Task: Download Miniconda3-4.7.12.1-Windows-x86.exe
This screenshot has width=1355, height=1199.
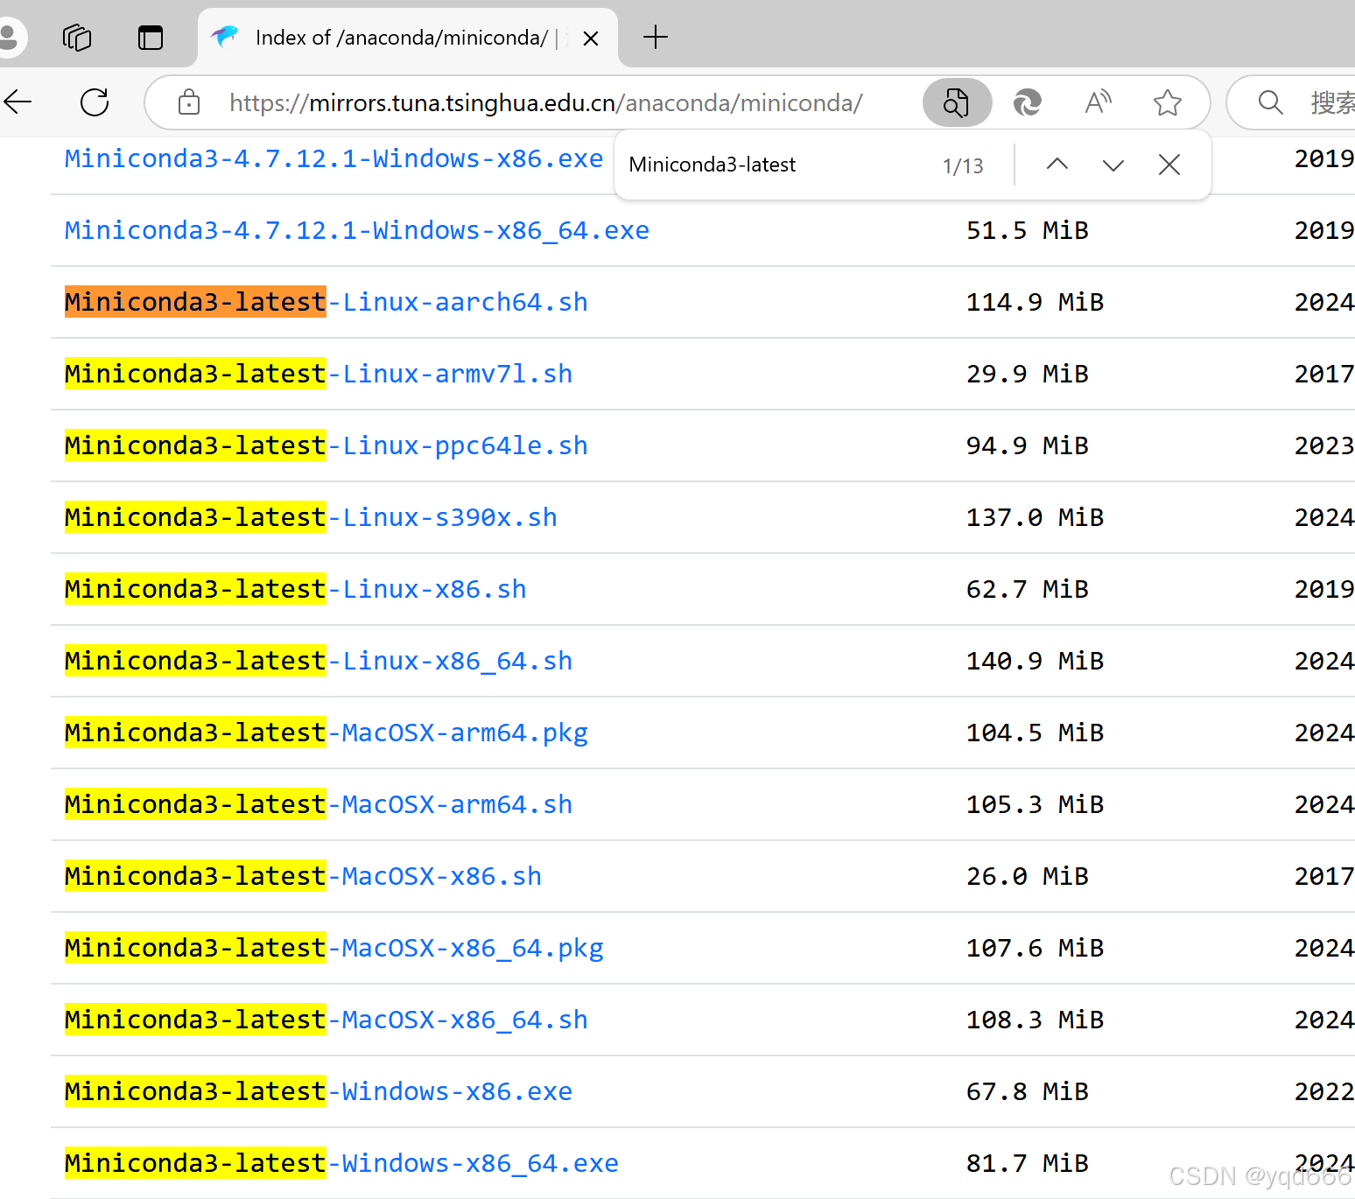Action: click(334, 158)
